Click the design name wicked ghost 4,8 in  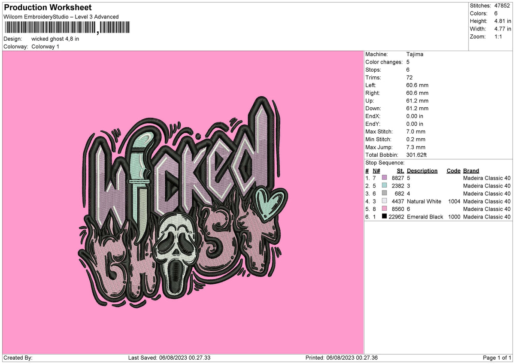click(55, 39)
